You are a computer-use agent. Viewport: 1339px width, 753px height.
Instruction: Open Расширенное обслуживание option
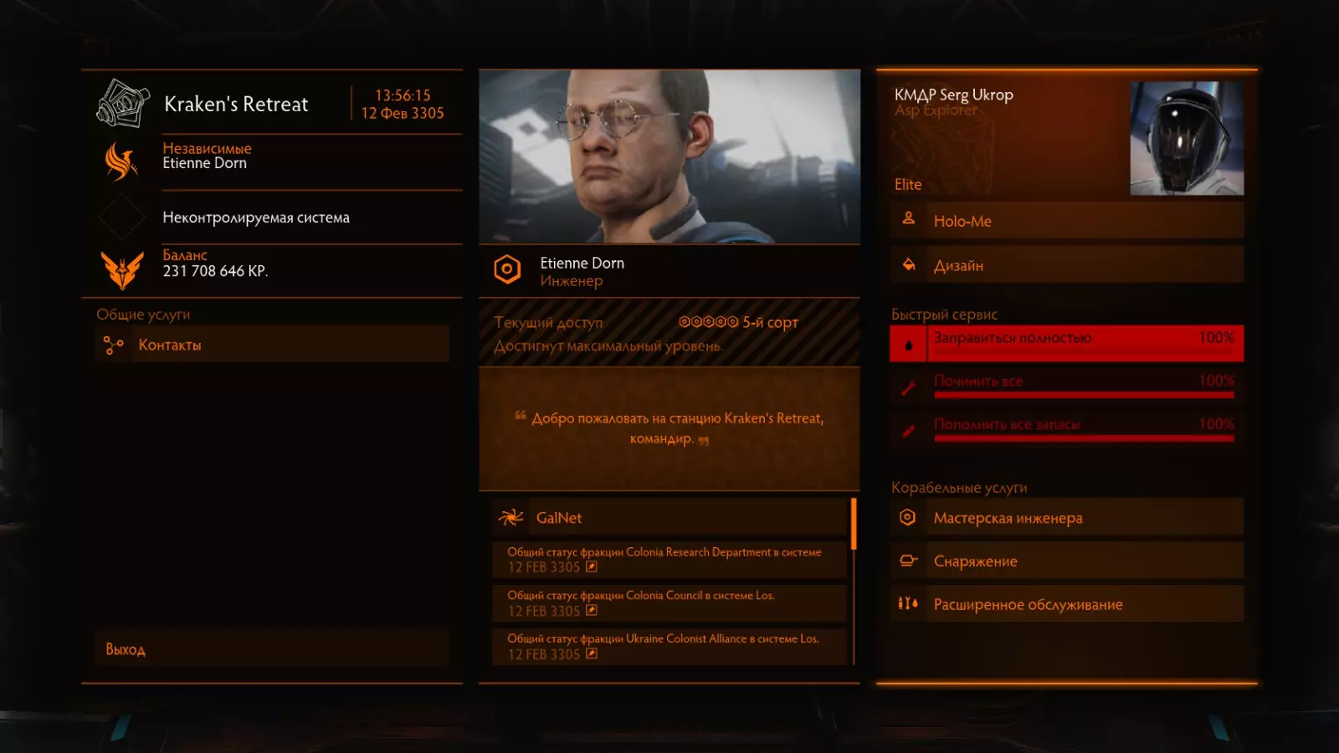coord(1067,604)
